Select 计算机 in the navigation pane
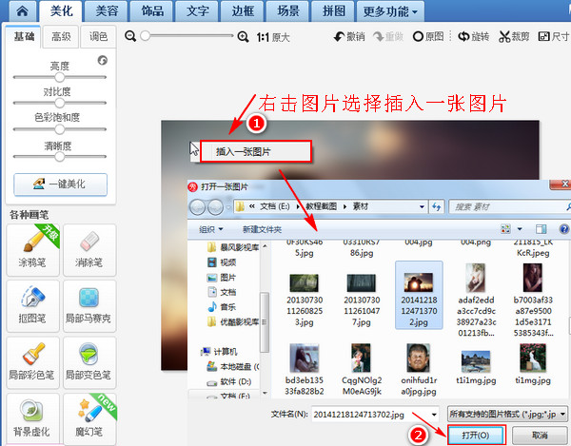571x446 pixels. [x=220, y=352]
